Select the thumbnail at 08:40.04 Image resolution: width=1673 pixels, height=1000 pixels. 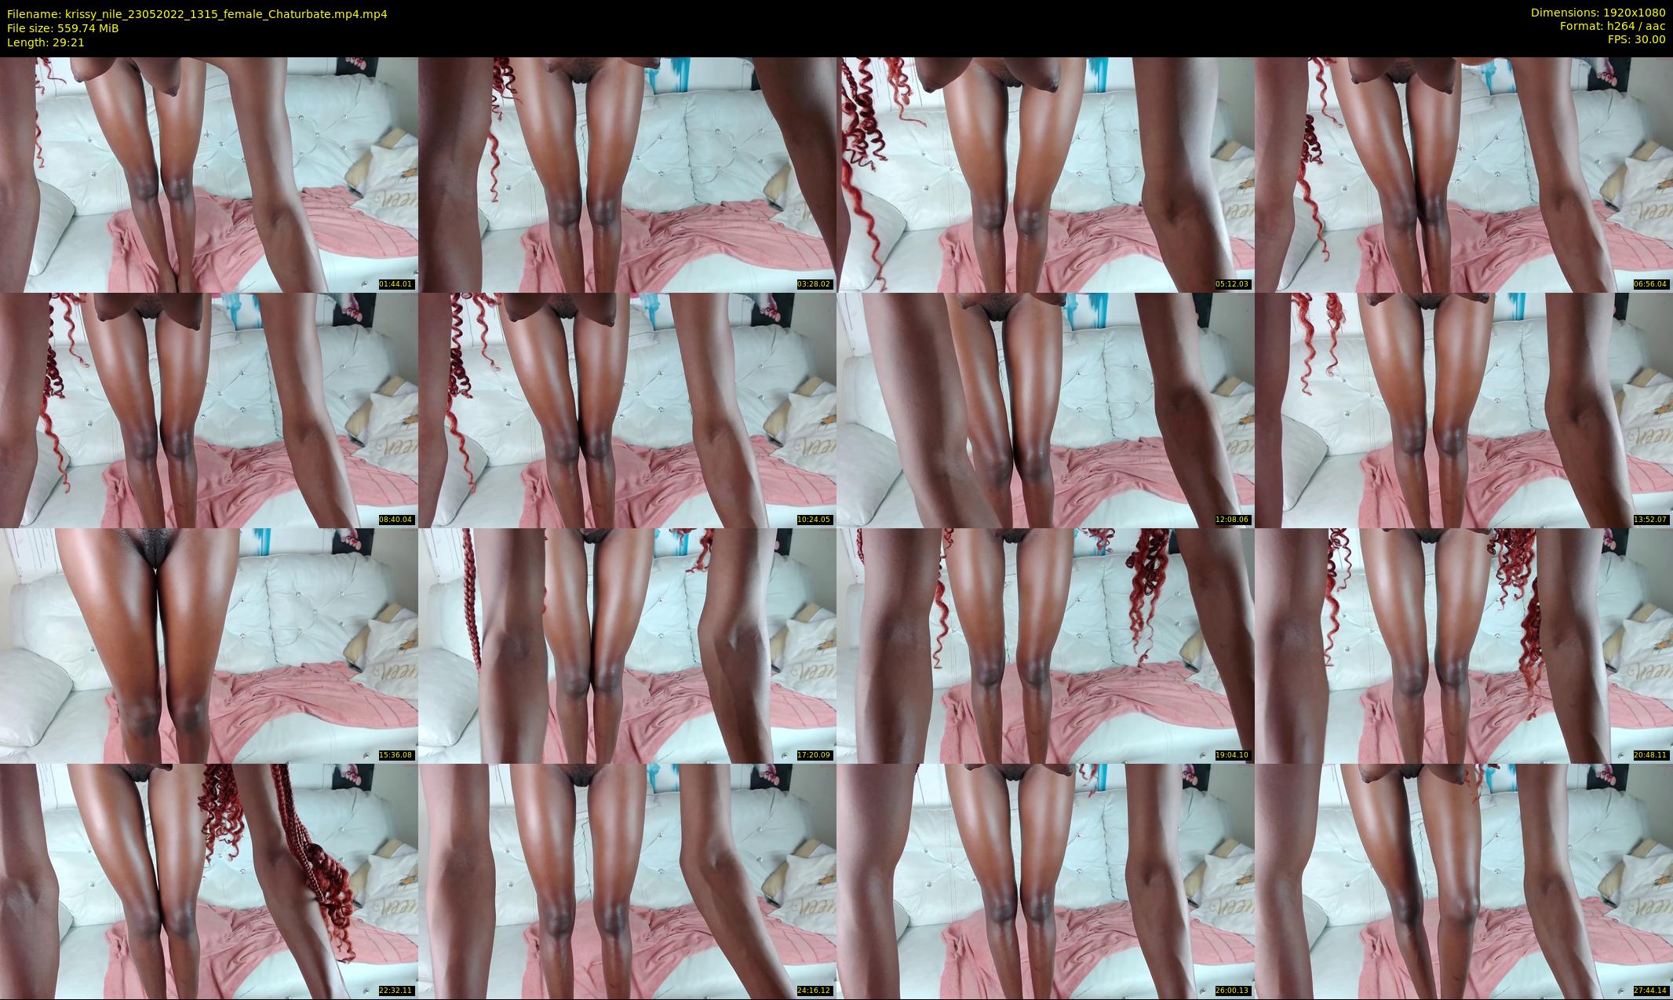pos(209,410)
